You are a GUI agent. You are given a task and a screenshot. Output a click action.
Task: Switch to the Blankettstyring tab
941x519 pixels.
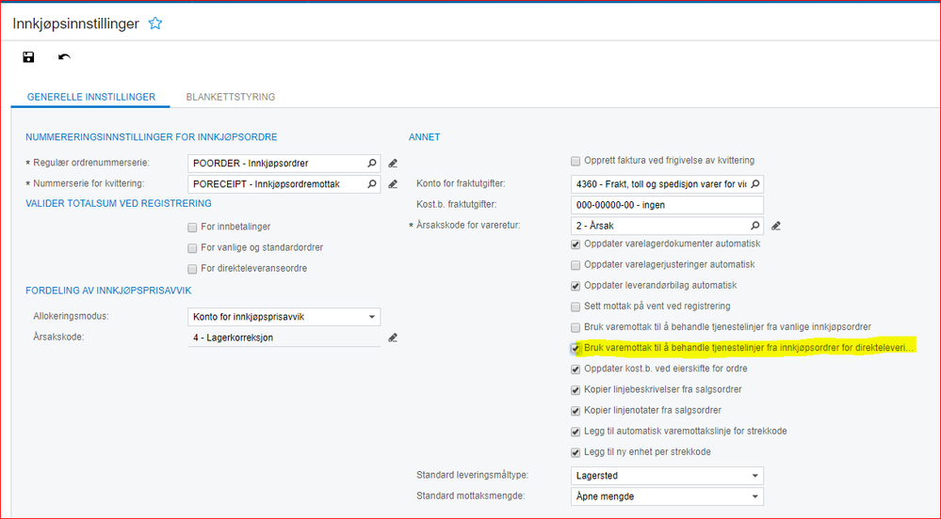click(x=231, y=97)
